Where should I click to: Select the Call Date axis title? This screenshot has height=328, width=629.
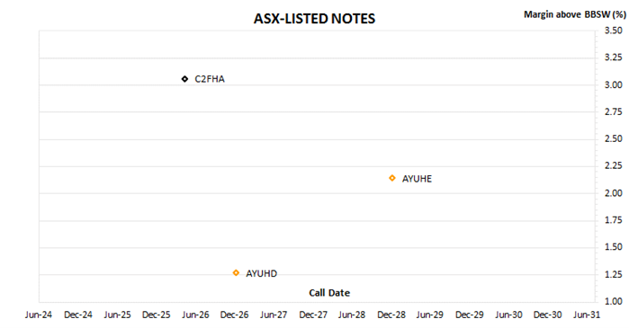tap(329, 293)
